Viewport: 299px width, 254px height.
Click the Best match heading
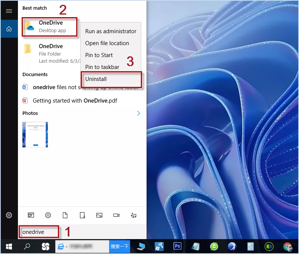[x=34, y=8]
